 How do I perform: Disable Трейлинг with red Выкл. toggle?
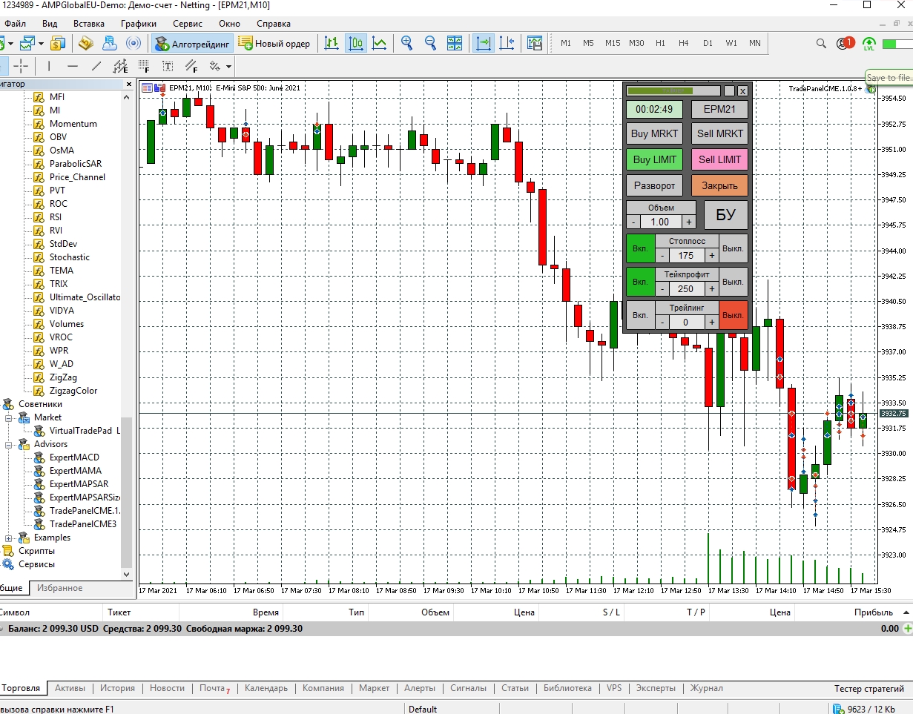pyautogui.click(x=734, y=315)
